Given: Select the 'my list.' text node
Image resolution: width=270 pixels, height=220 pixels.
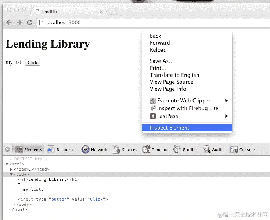Looking at the screenshot, I should [x=33, y=190].
